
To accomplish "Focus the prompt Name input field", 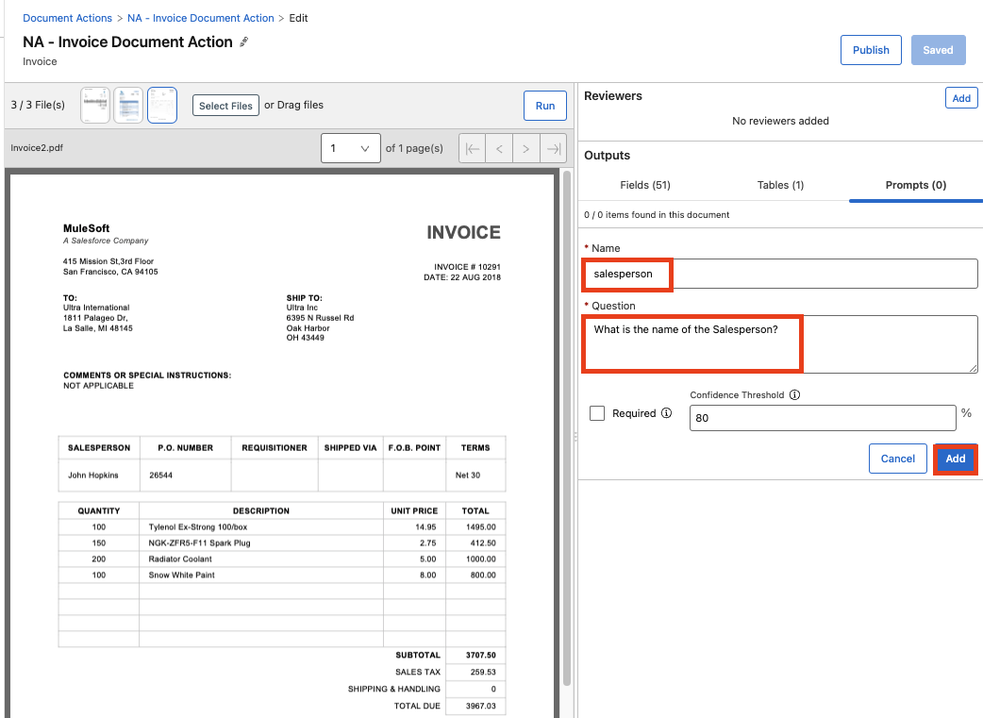I will pyautogui.click(x=780, y=274).
